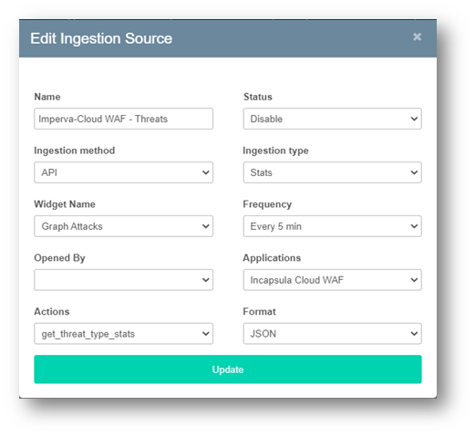This screenshot has height=437, width=475.
Task: Click the Edit Ingestion Source title
Action: [x=101, y=38]
